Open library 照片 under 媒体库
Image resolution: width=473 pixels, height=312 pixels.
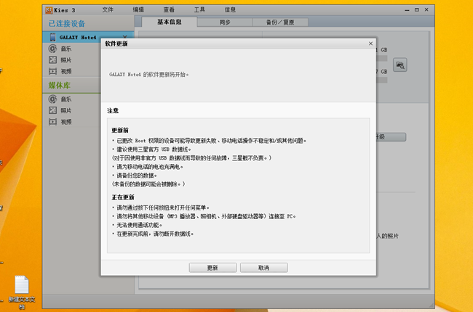pos(66,111)
